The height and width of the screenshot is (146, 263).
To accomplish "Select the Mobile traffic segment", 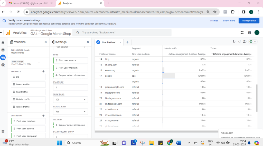I will pyautogui.click(x=28, y=99).
